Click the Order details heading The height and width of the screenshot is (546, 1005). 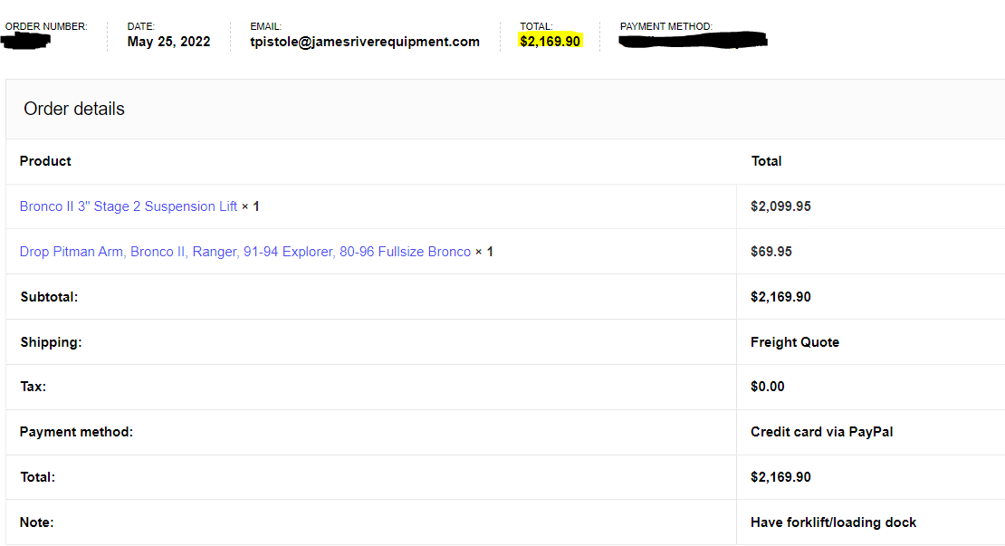click(74, 109)
